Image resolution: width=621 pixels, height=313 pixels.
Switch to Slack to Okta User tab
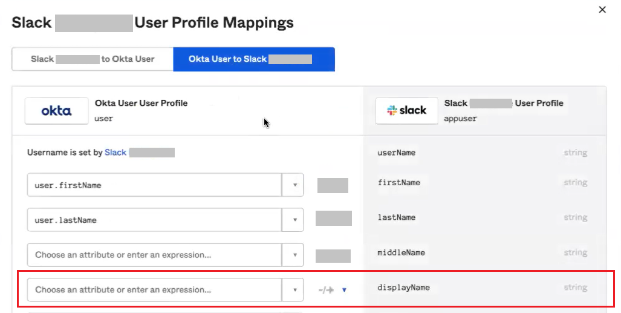tap(92, 59)
